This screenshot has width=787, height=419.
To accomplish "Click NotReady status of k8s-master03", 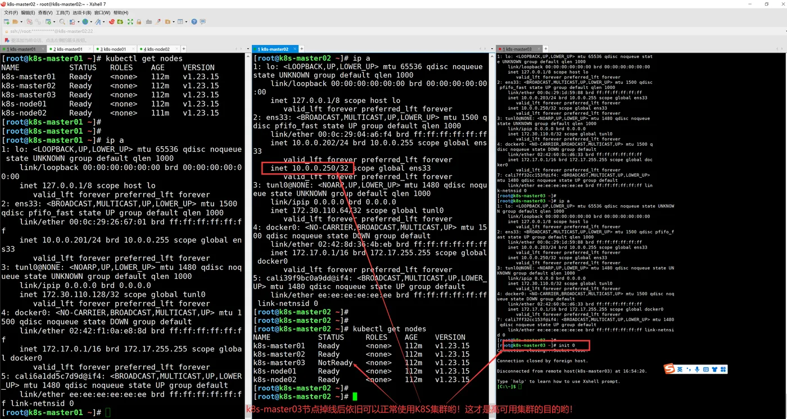I will tap(335, 363).
